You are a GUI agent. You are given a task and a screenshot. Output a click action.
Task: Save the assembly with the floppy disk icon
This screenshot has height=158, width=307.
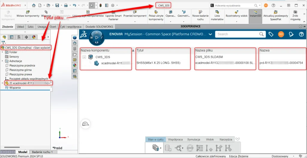tap(57, 5)
